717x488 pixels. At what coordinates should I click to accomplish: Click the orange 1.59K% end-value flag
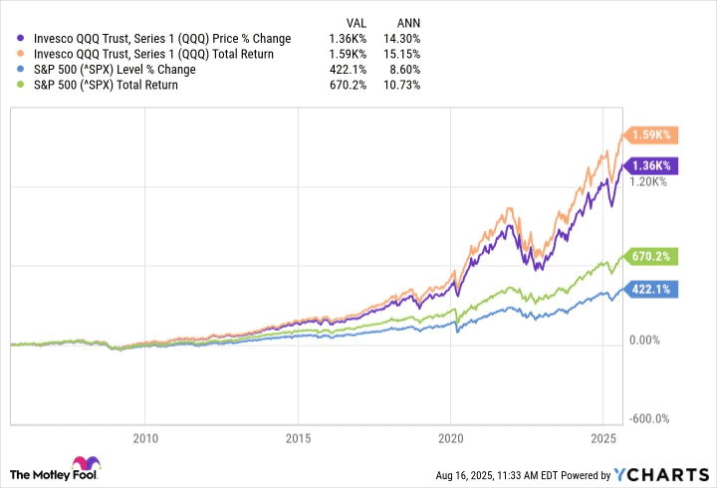tap(650, 134)
